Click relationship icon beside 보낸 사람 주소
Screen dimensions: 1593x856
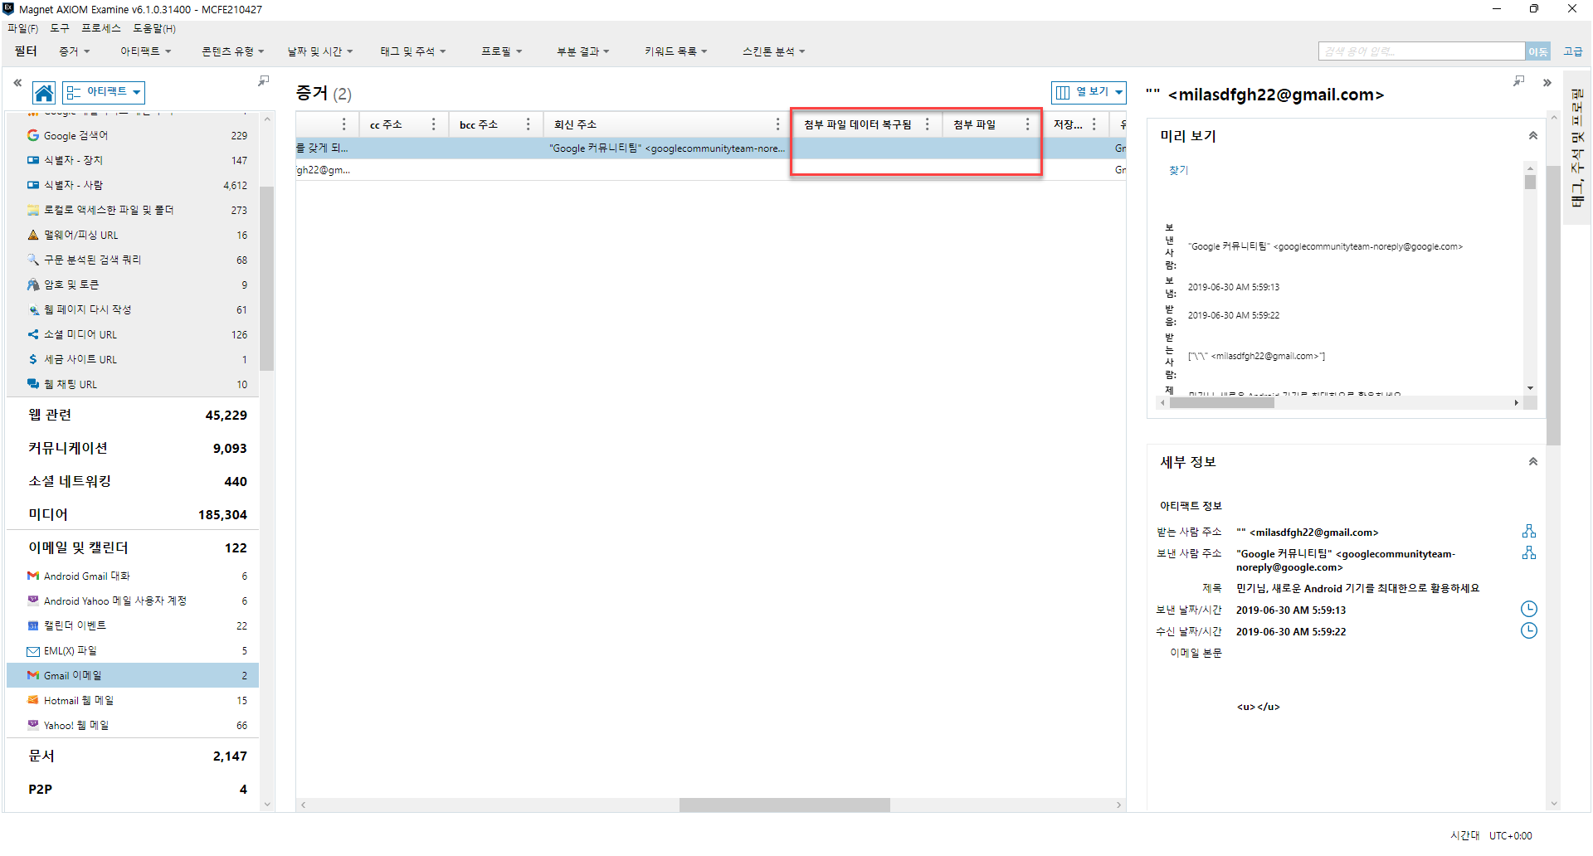tap(1528, 552)
